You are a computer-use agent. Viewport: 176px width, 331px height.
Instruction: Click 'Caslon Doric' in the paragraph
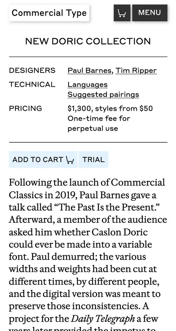[120, 232]
